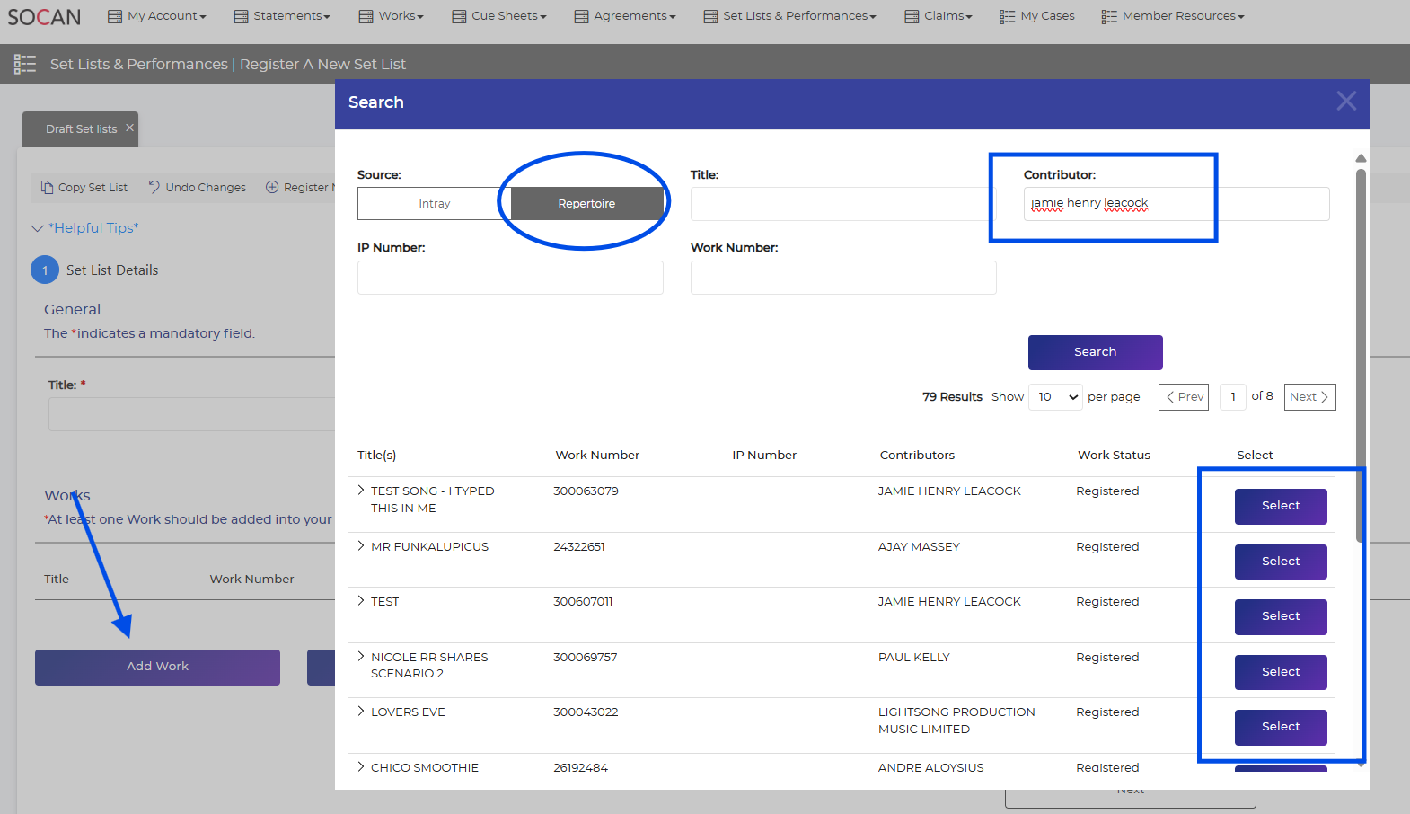Click the Copy Set List icon
Viewport: 1410px width, 814px height.
tap(48, 187)
